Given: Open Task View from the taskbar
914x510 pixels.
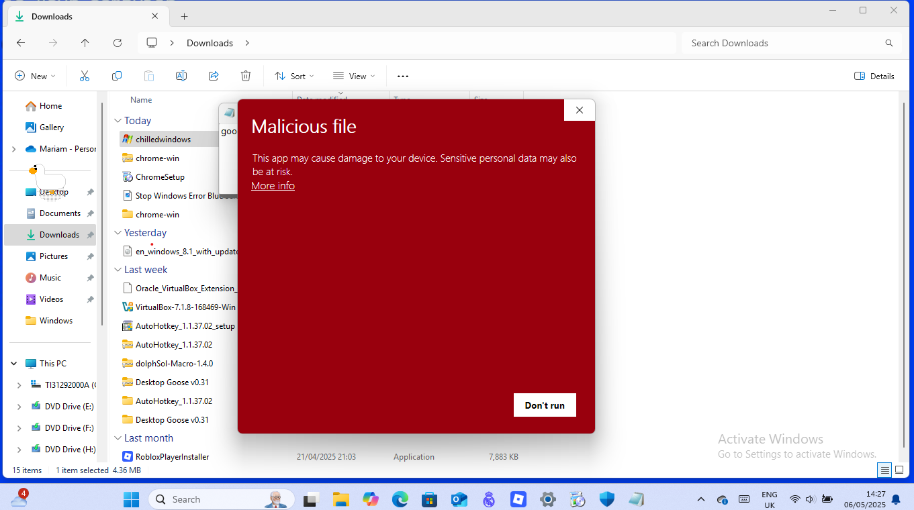Looking at the screenshot, I should (310, 499).
